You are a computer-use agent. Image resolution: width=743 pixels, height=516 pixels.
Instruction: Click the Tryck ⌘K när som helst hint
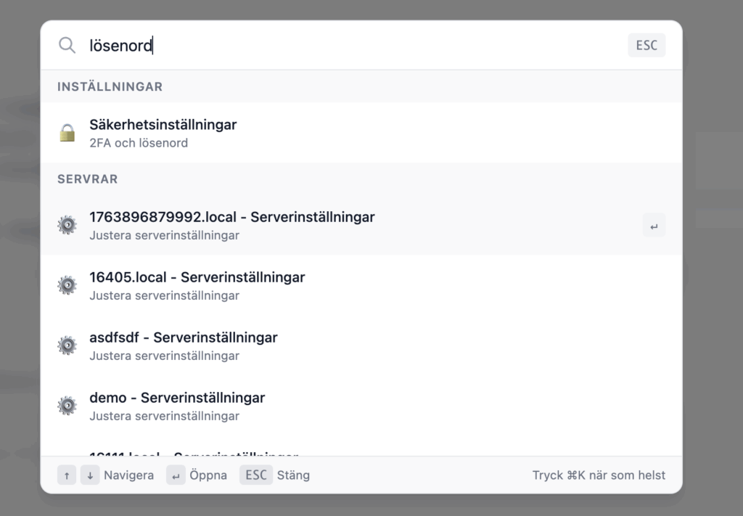pyautogui.click(x=599, y=475)
